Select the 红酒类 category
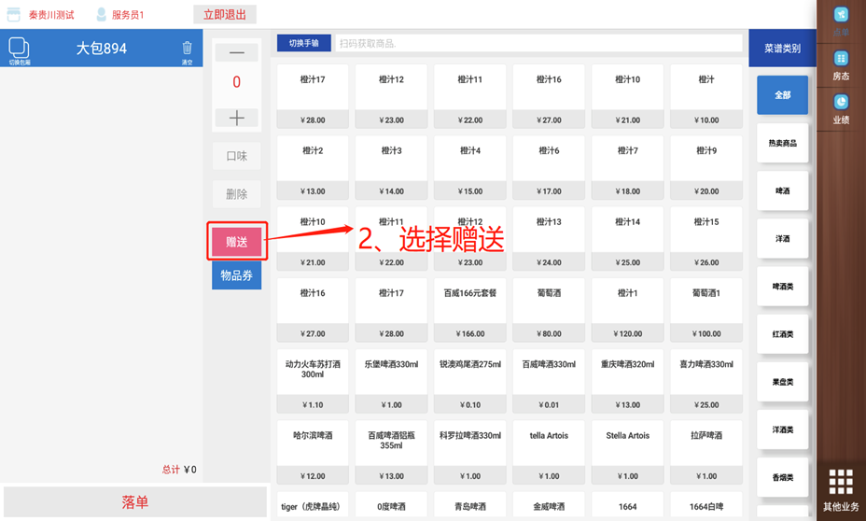Screen dimensions: 866x521 782,334
